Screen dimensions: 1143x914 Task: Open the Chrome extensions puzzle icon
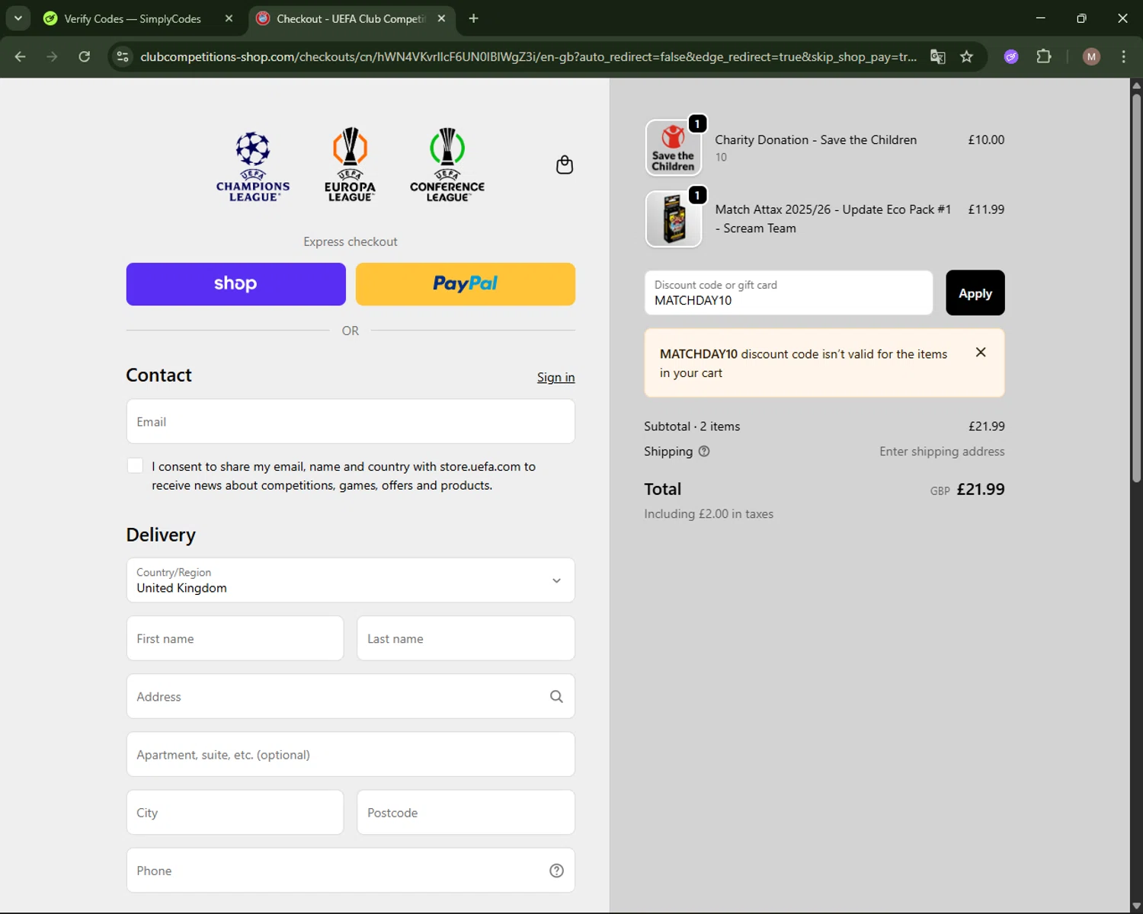tap(1044, 56)
